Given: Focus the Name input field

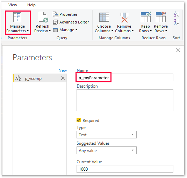Looking at the screenshot, I should click(x=125, y=77).
